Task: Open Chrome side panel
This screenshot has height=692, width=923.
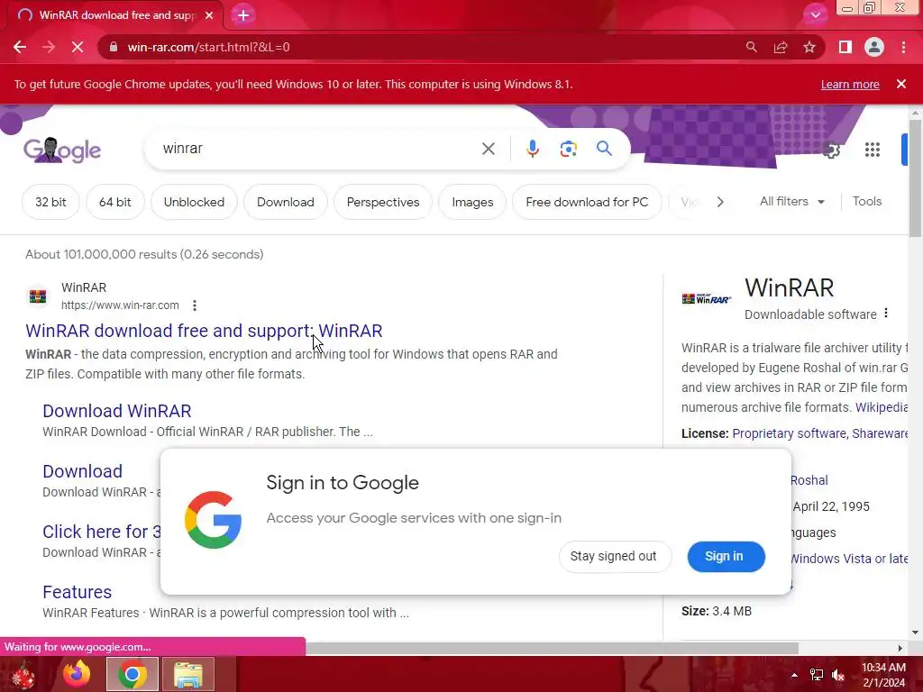Action: 845,47
